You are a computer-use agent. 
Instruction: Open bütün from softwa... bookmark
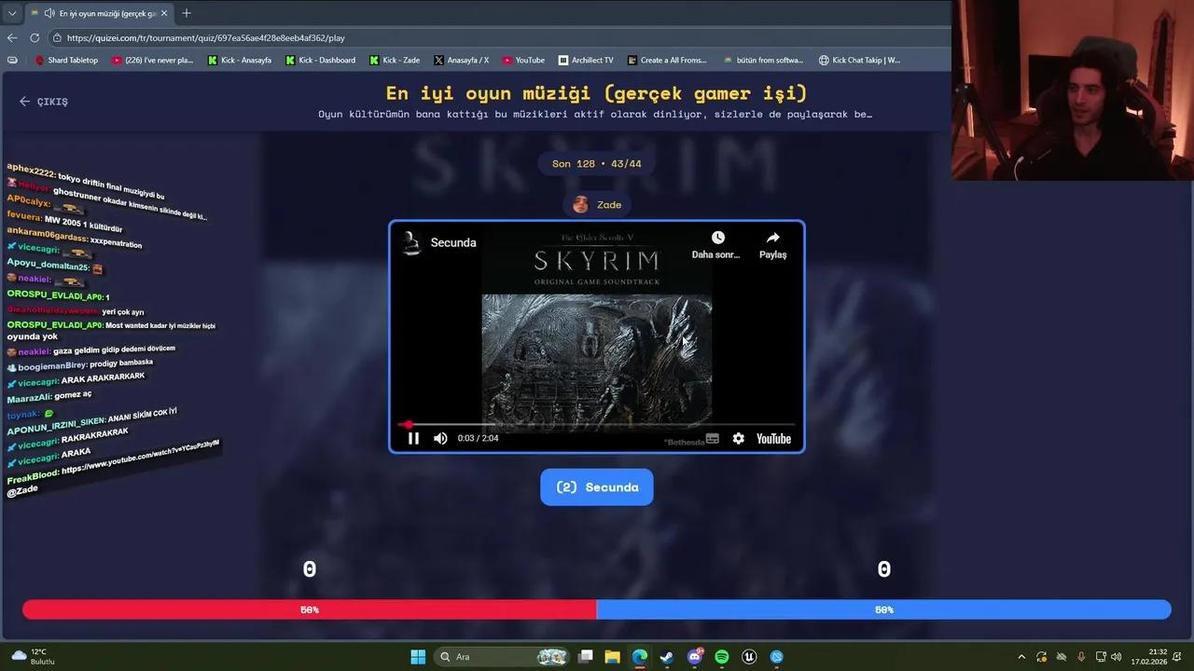[x=763, y=61]
